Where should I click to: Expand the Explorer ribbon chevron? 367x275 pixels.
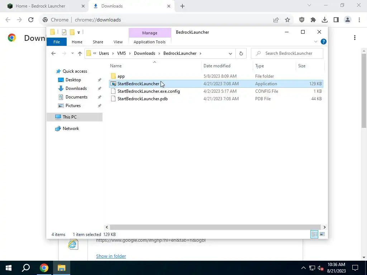(x=315, y=42)
